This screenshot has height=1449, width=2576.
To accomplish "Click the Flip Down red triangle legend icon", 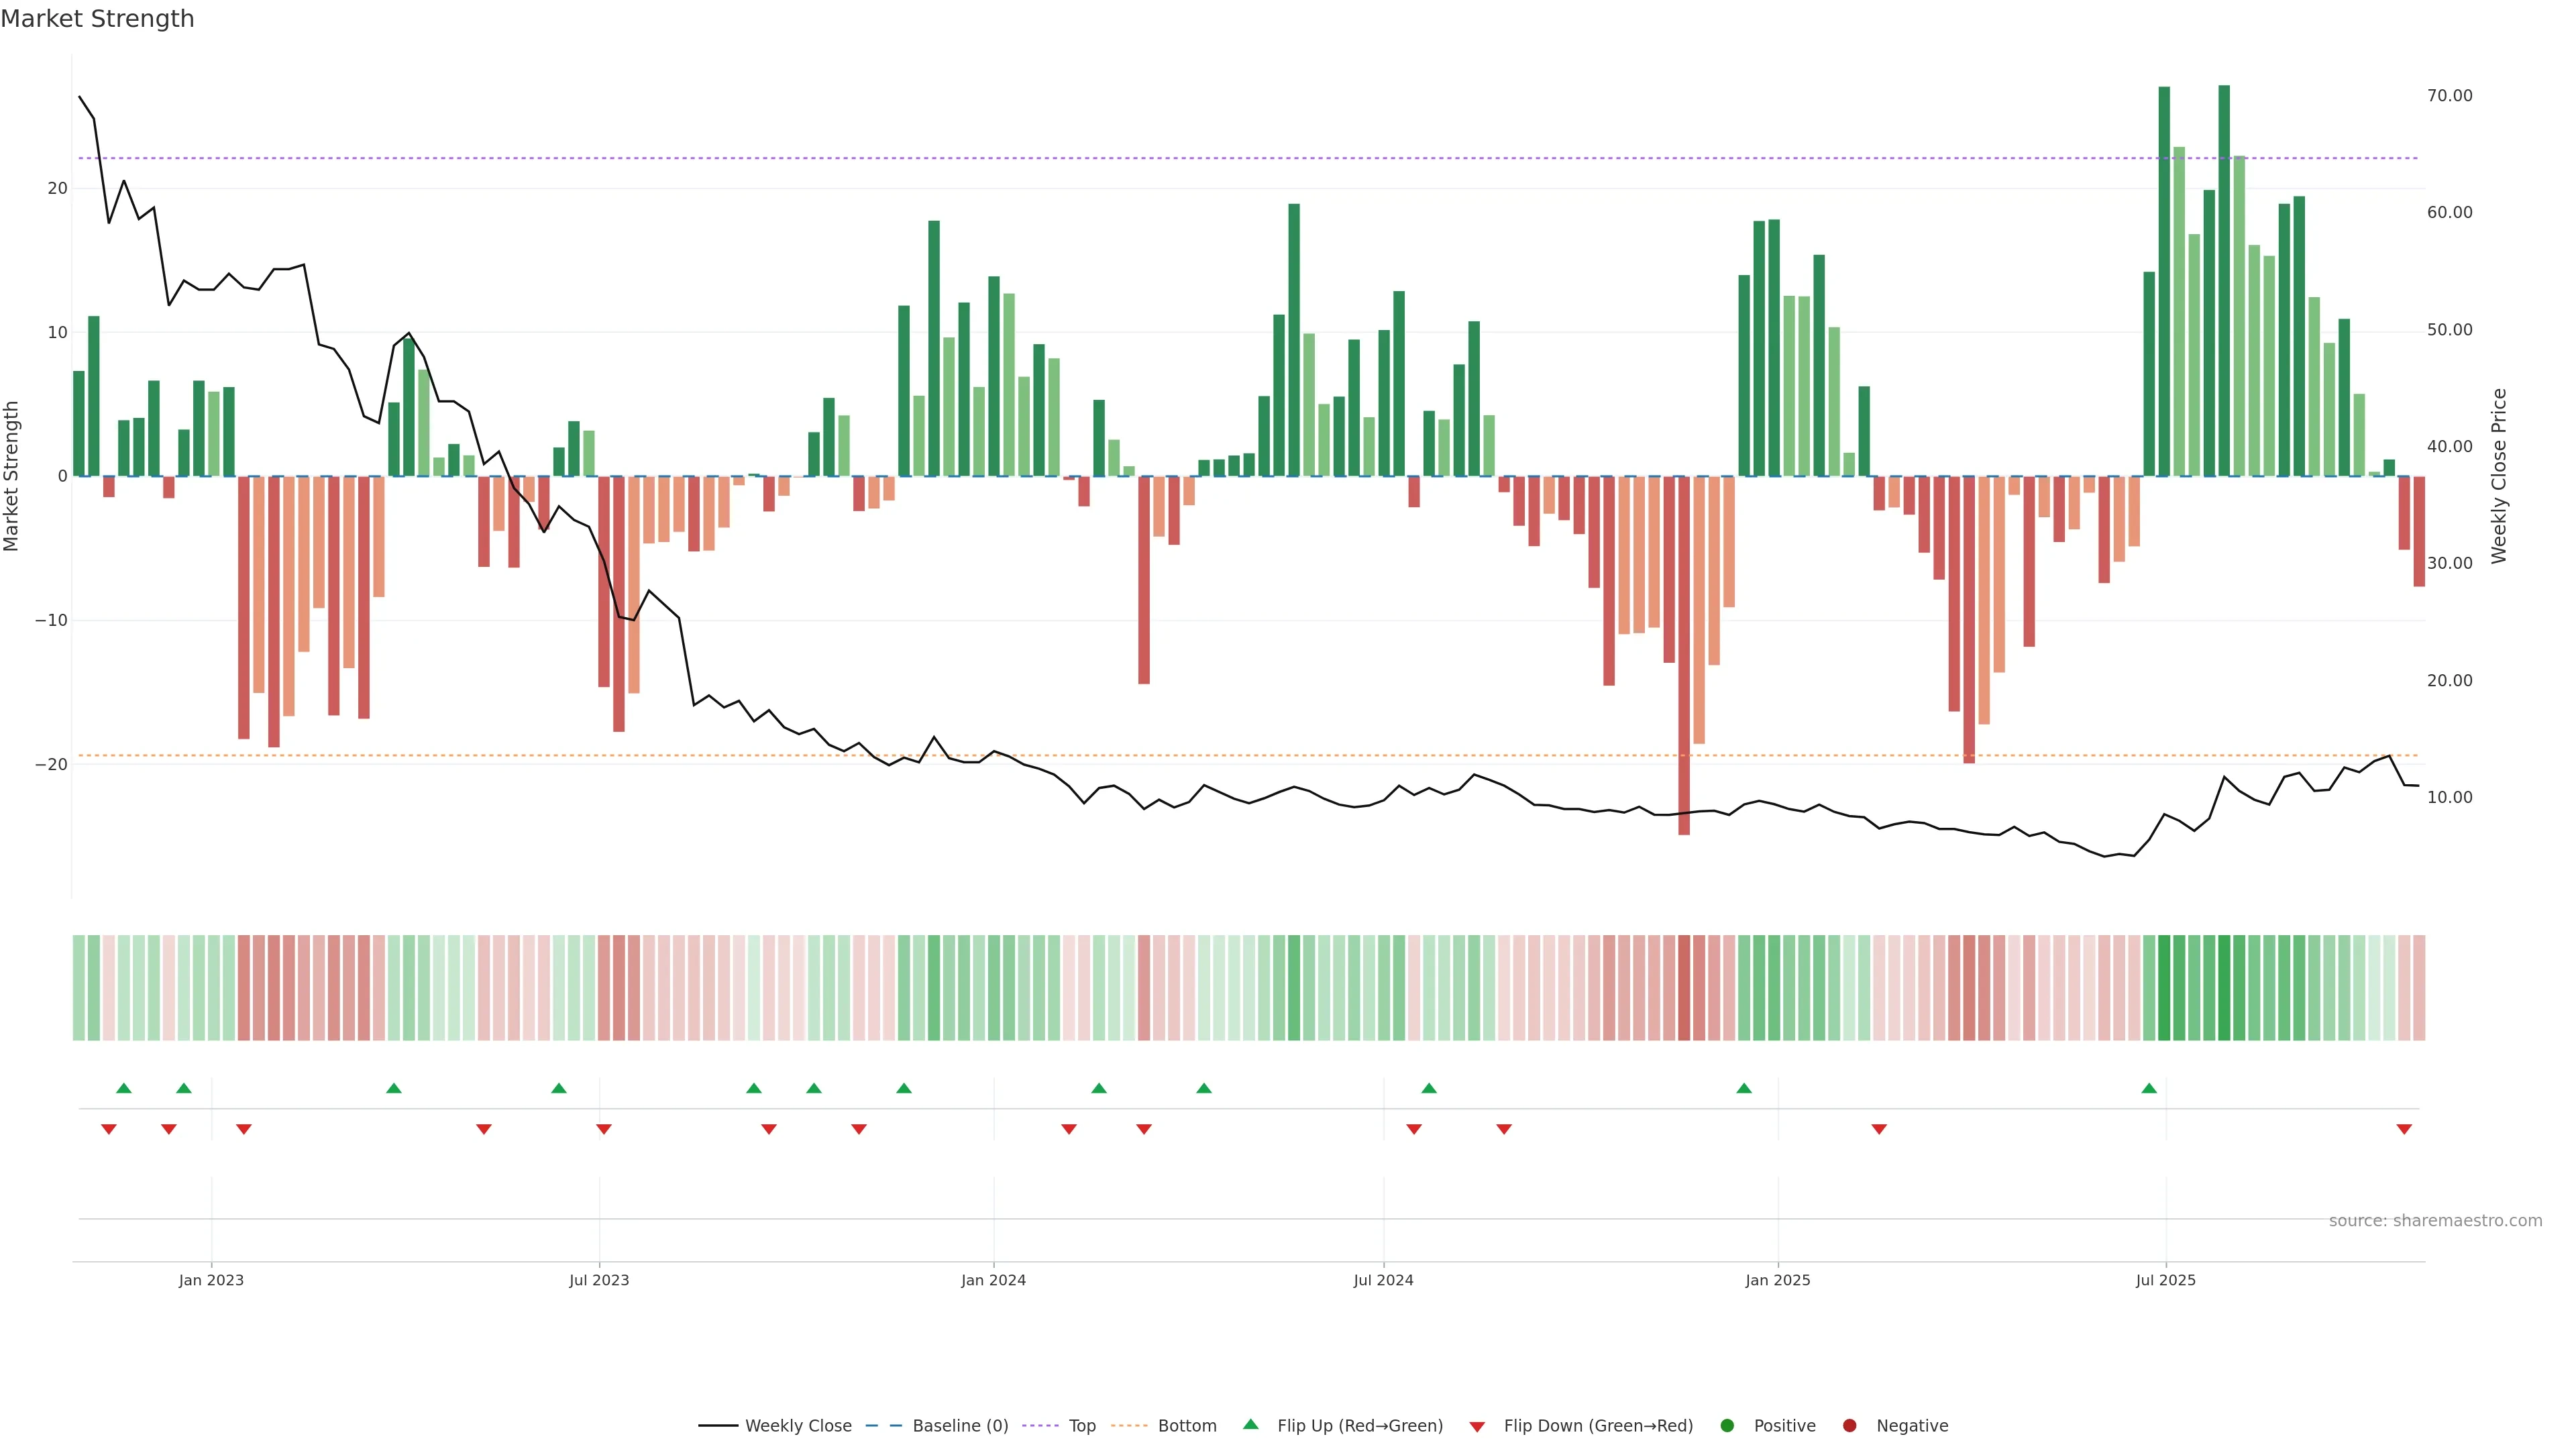I will click(1477, 1427).
